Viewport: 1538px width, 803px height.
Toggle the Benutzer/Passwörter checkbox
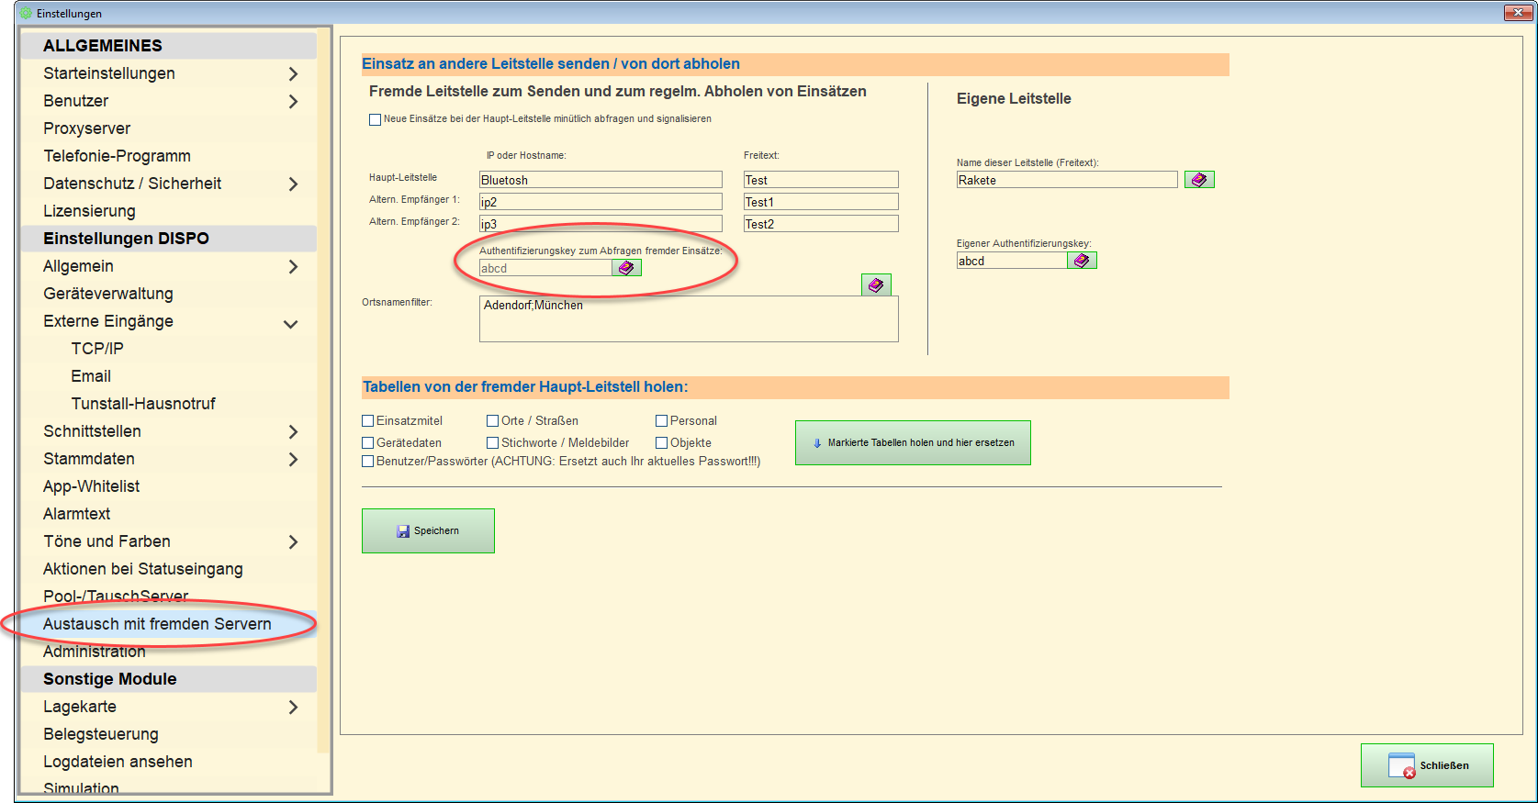[368, 462]
